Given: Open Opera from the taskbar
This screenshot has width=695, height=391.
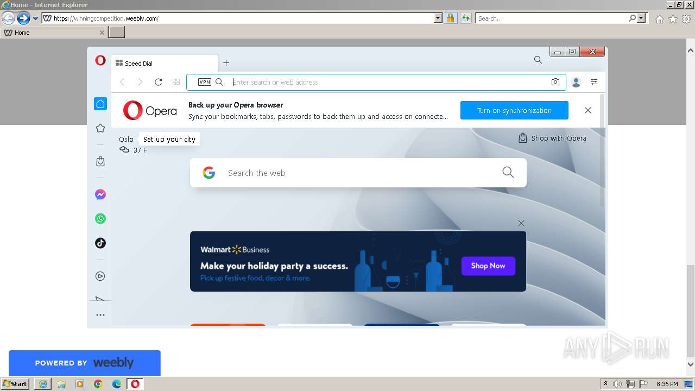Looking at the screenshot, I should click(135, 384).
